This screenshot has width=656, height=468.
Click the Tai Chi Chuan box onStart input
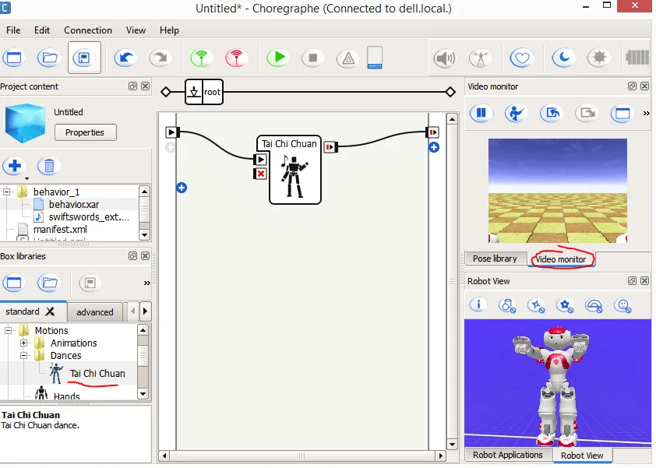tap(260, 160)
